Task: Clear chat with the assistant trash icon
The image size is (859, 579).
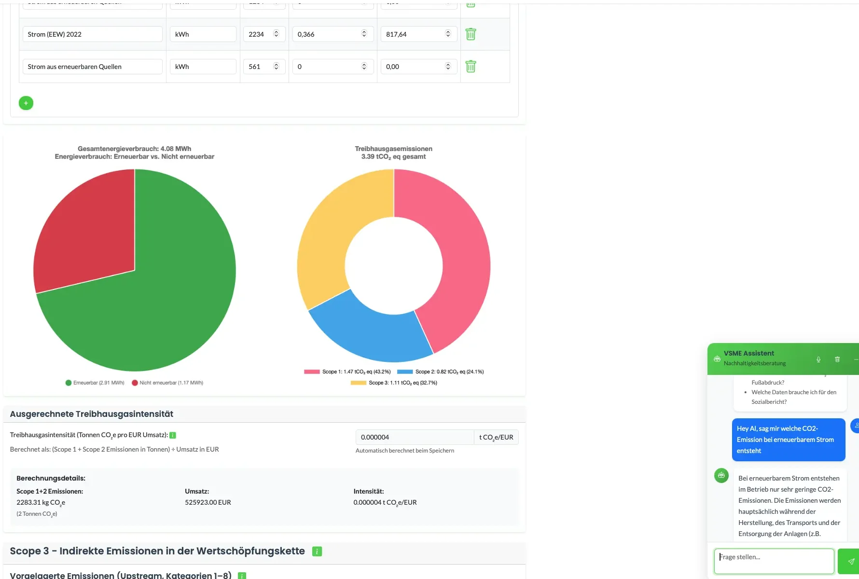Action: (837, 359)
